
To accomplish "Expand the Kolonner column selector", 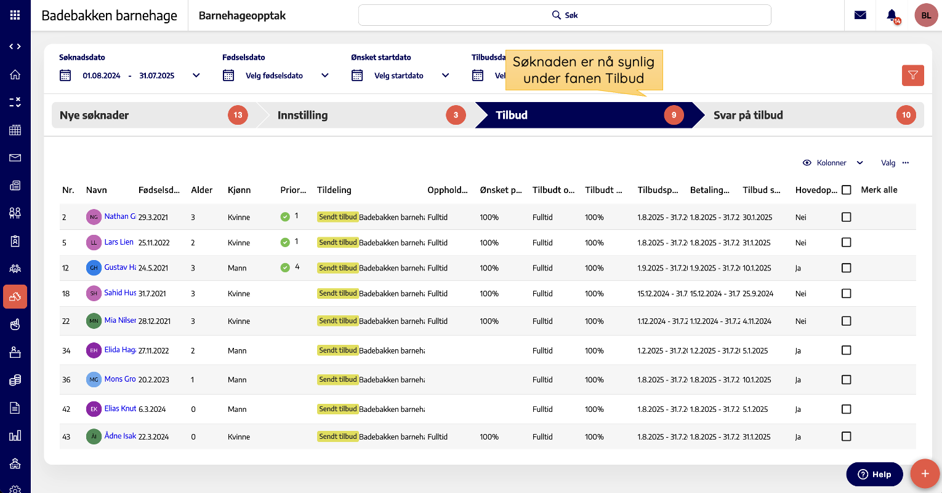I will (832, 163).
